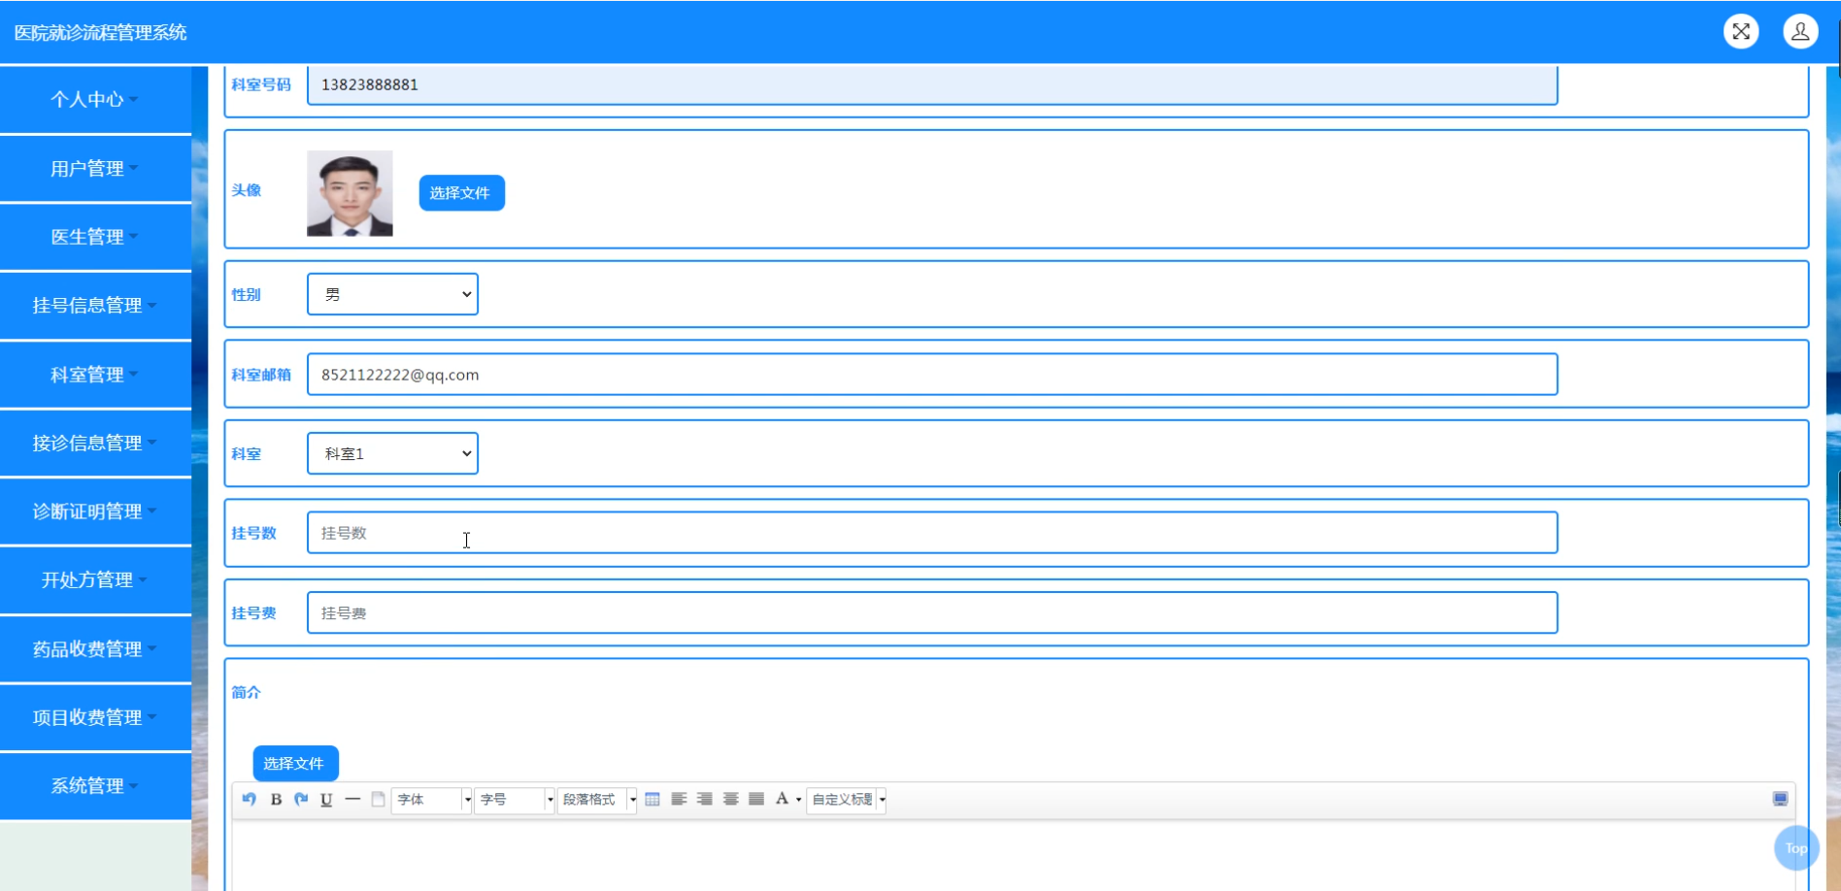Open the 字体 font family dropdown
Image resolution: width=1841 pixels, height=891 pixels.
(x=431, y=800)
